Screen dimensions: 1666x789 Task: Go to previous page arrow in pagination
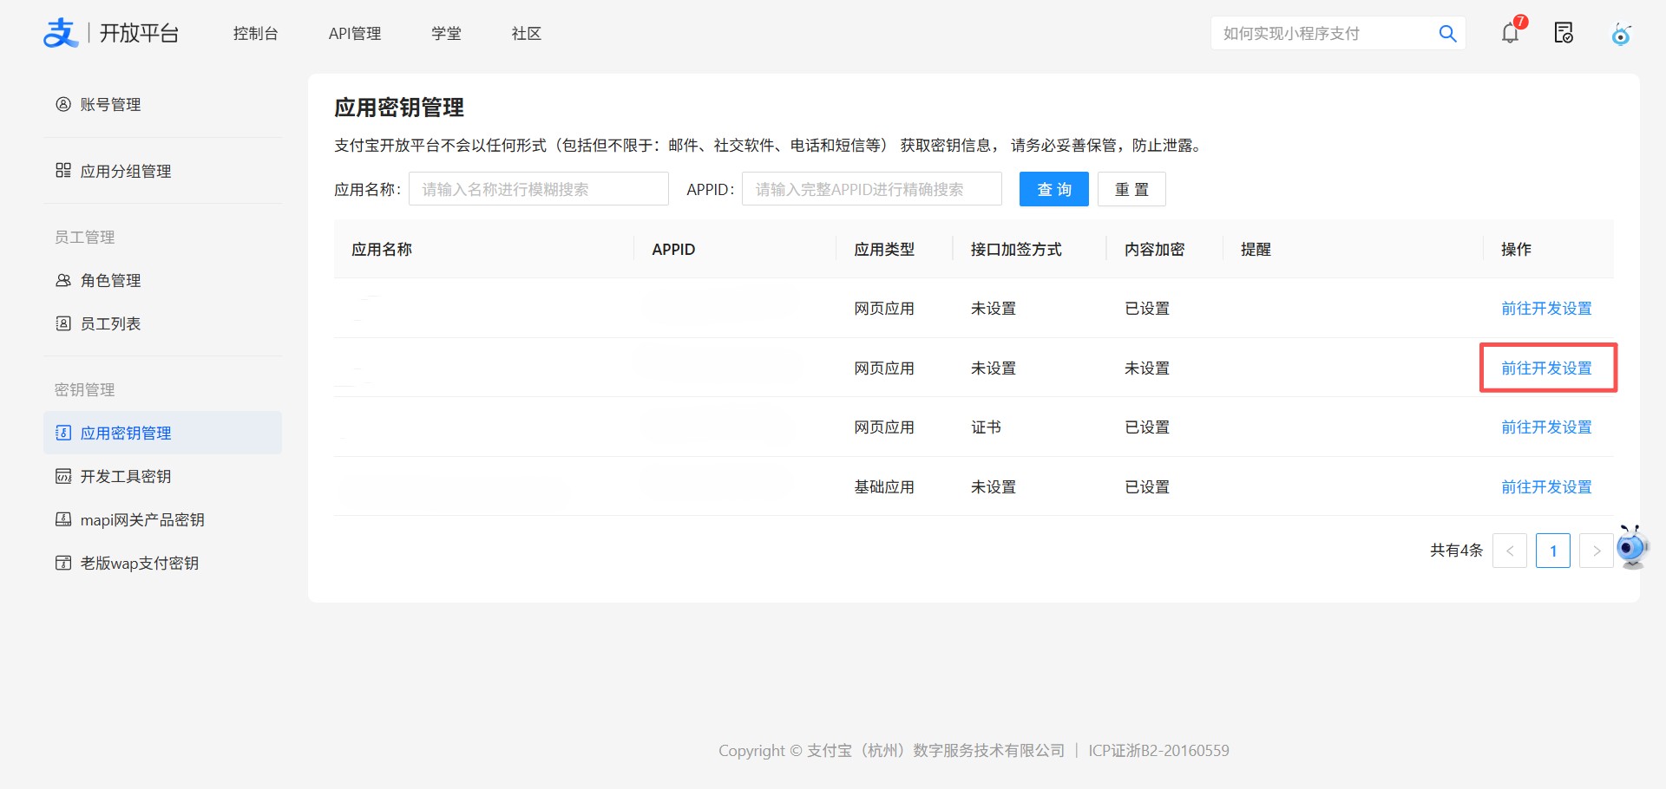tap(1510, 551)
